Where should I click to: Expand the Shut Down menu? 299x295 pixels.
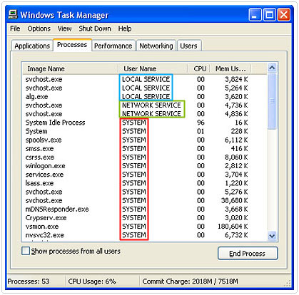[x=95, y=29]
